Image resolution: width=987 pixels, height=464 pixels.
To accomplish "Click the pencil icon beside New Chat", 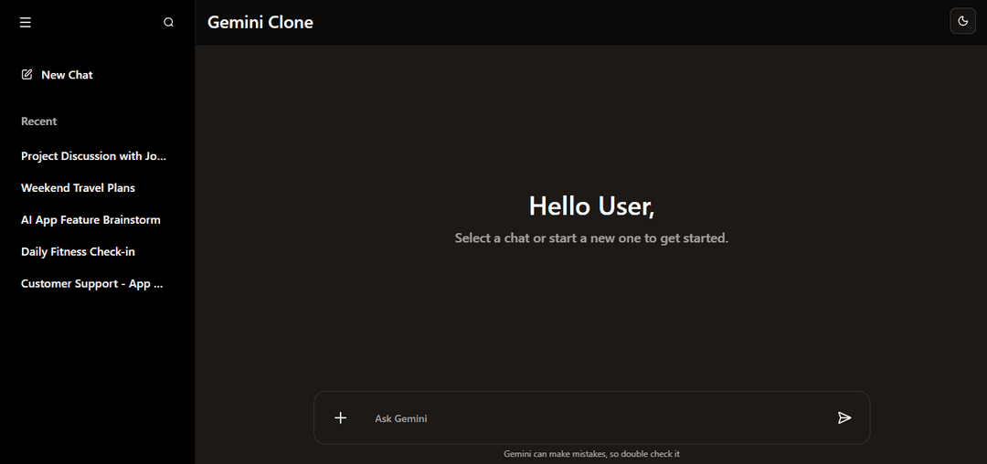I will coord(27,75).
